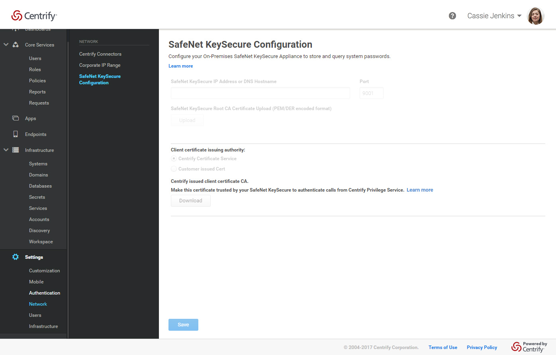
Task: Open Users under Settings
Action: click(x=35, y=315)
